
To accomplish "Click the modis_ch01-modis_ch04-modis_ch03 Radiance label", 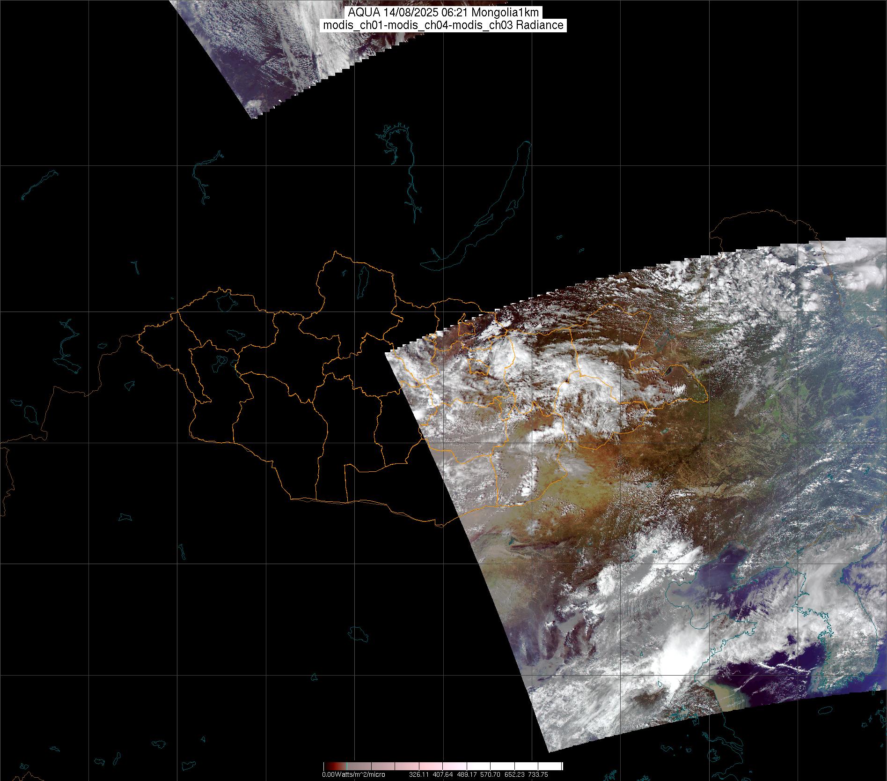I will (443, 25).
